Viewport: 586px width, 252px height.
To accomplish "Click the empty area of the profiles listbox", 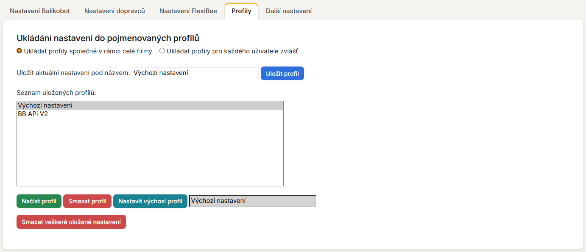I will 150,152.
